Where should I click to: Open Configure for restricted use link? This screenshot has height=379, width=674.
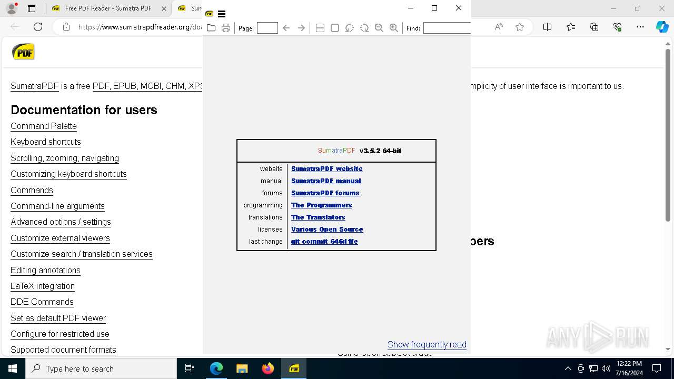click(60, 334)
